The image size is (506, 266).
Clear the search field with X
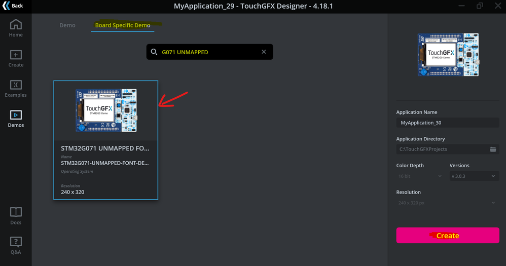coord(264,52)
